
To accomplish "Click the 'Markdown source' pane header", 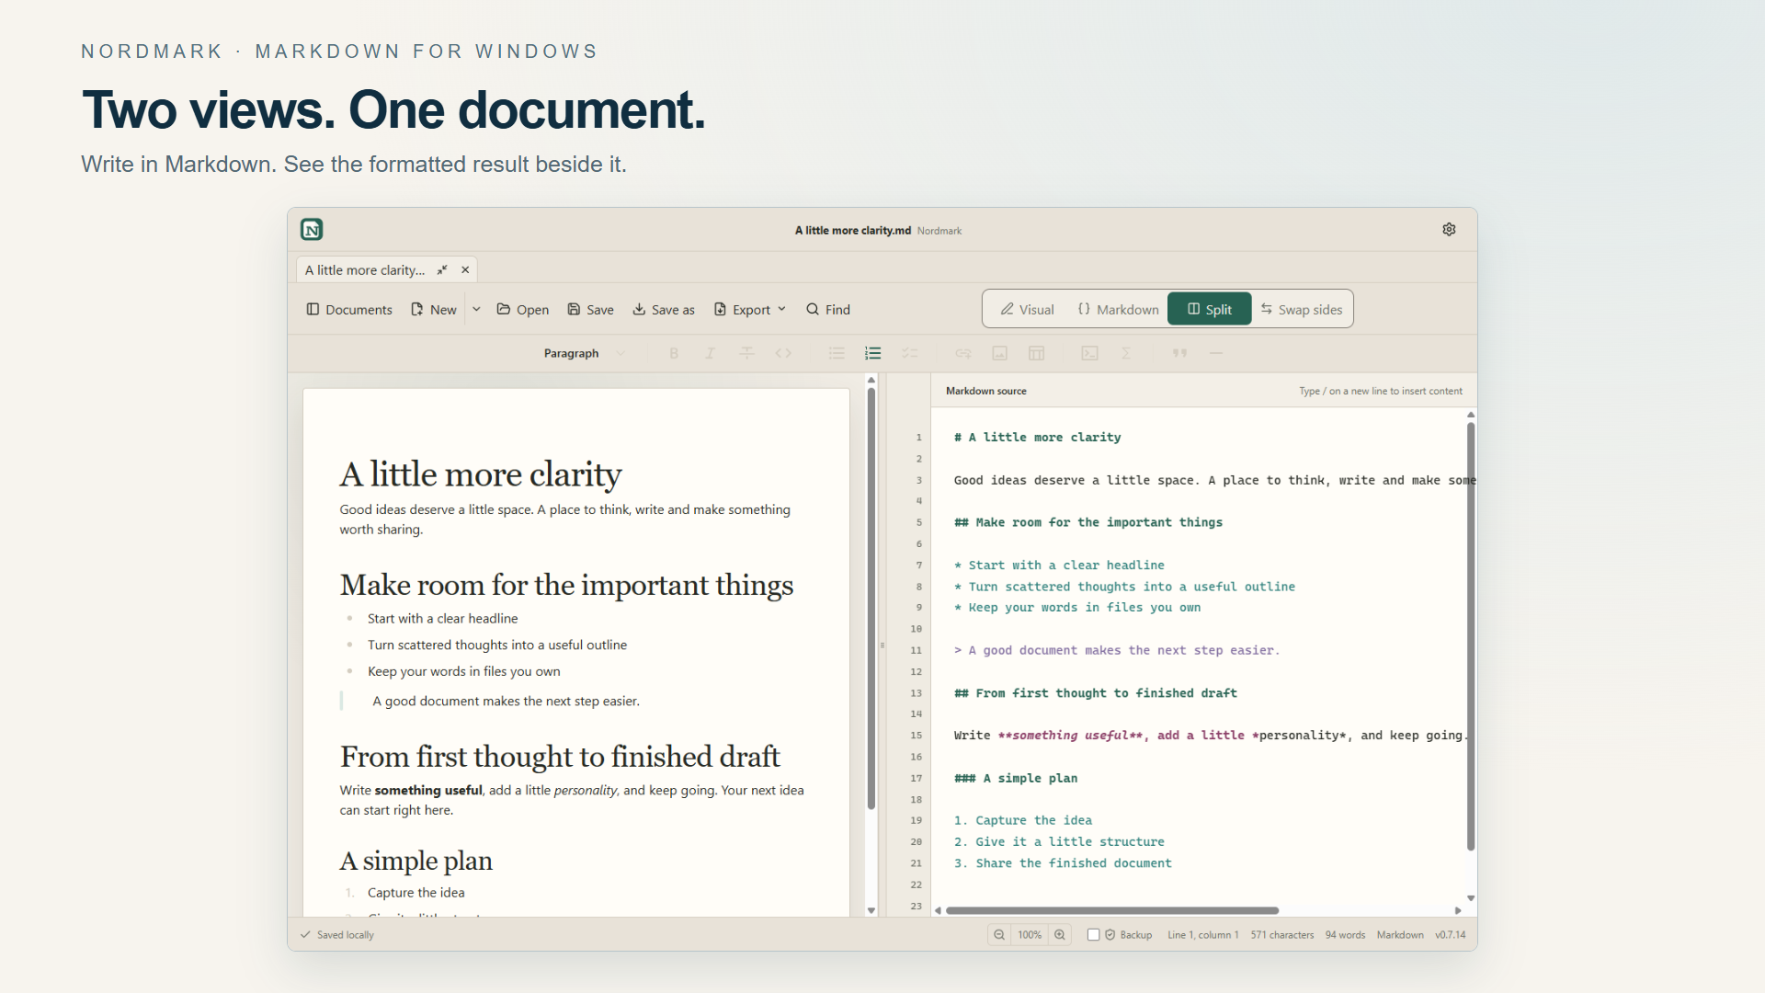I will pyautogui.click(x=986, y=391).
